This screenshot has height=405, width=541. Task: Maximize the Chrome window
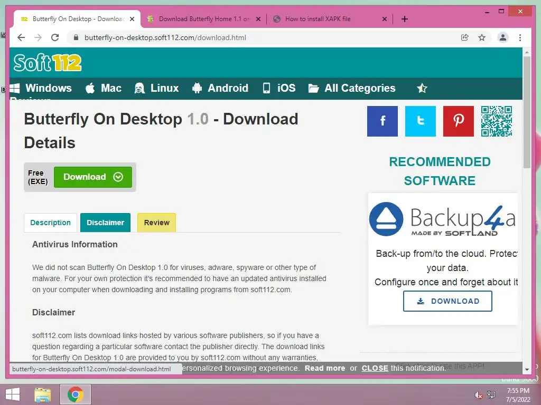(501, 12)
